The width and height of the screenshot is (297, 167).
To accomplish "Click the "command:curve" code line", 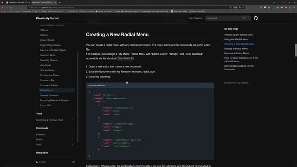I will [x=118, y=108].
